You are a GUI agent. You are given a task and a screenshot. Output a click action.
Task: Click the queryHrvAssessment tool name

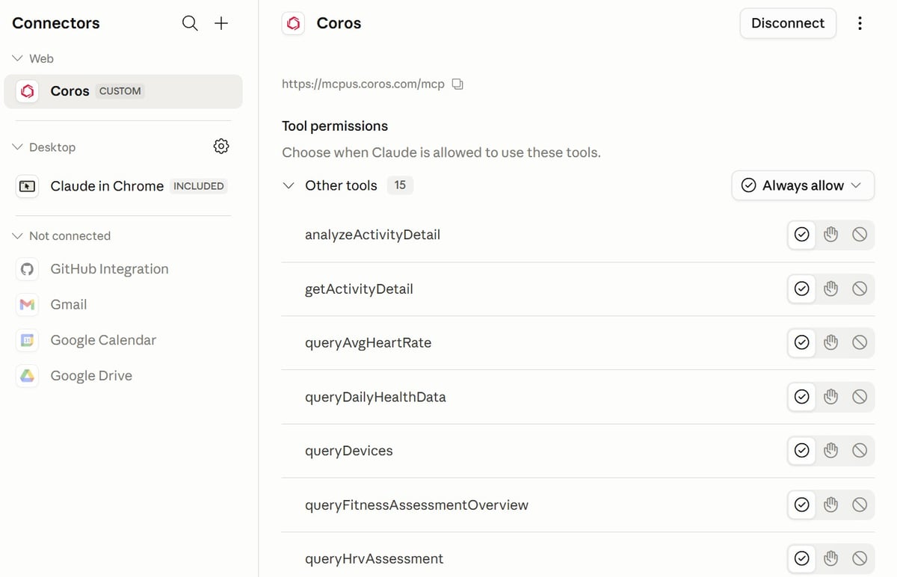(374, 558)
